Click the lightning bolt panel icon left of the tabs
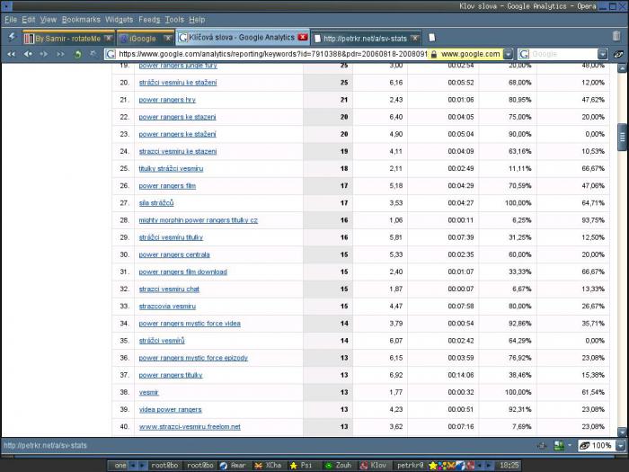This screenshot has width=629, height=472. pos(12,38)
